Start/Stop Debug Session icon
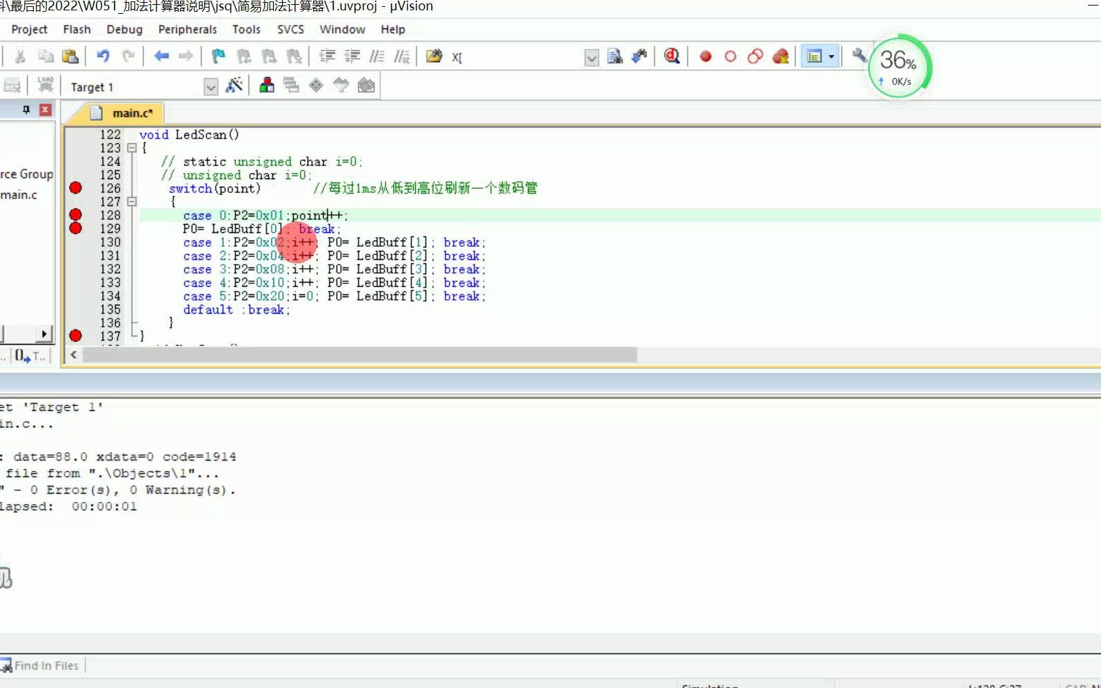Viewport: 1101px width, 688px height. coord(672,57)
